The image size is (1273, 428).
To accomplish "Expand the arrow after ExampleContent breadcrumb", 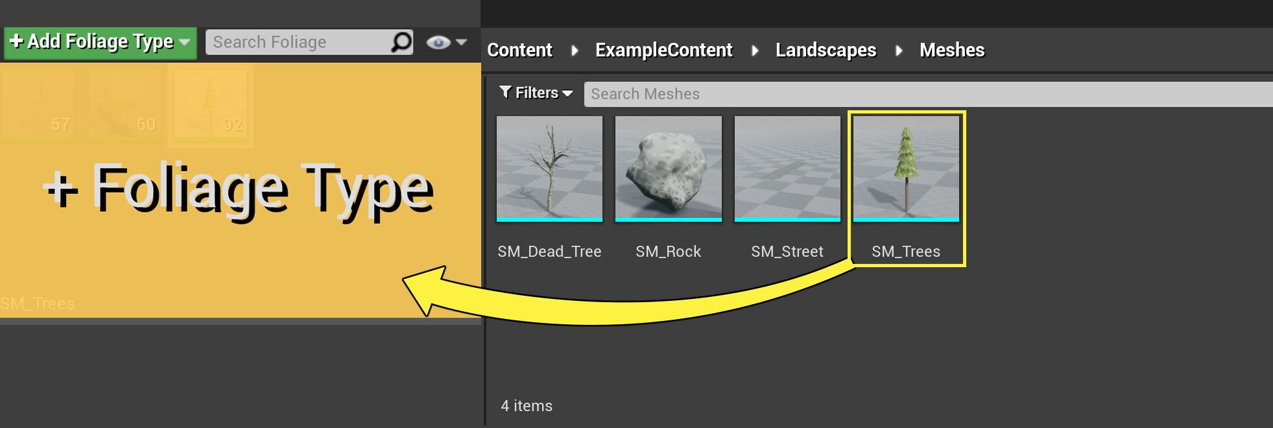I will (x=755, y=50).
